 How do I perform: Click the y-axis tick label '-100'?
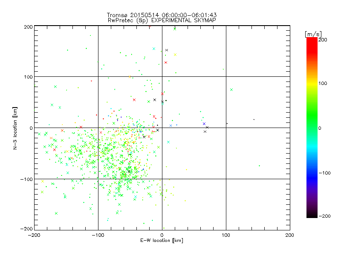click(26, 179)
